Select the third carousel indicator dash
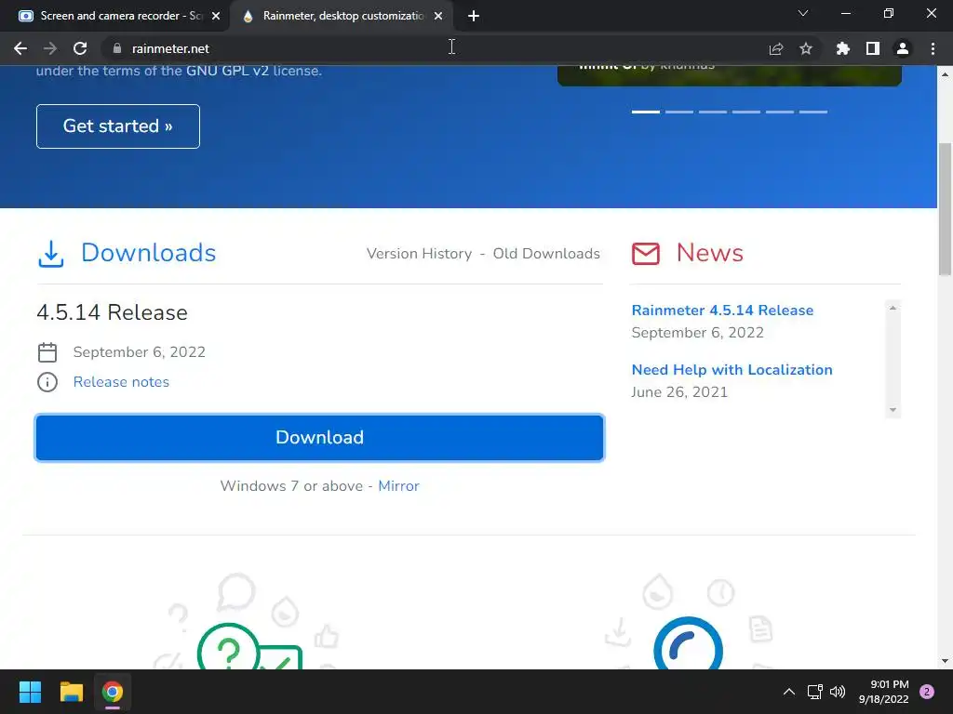Screen dimensions: 953x714 pyautogui.click(x=712, y=112)
